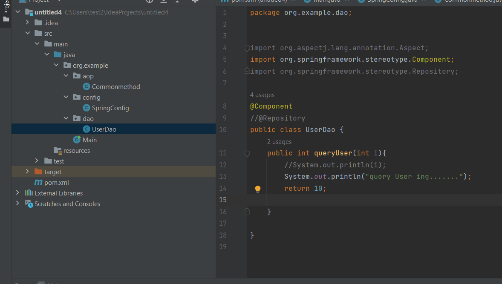Collapse the java source folder
Screen dimensions: 502x284
pyautogui.click(x=47, y=55)
